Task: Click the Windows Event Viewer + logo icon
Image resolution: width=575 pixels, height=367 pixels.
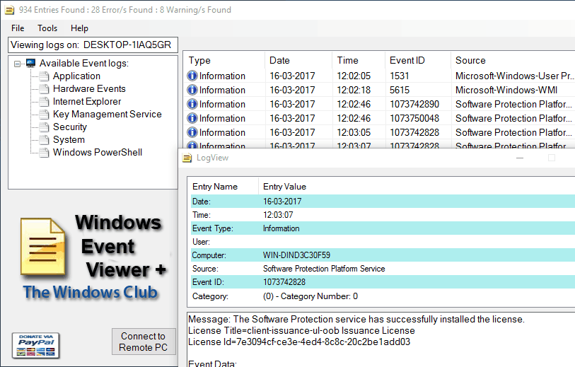Action: pyautogui.click(x=43, y=247)
